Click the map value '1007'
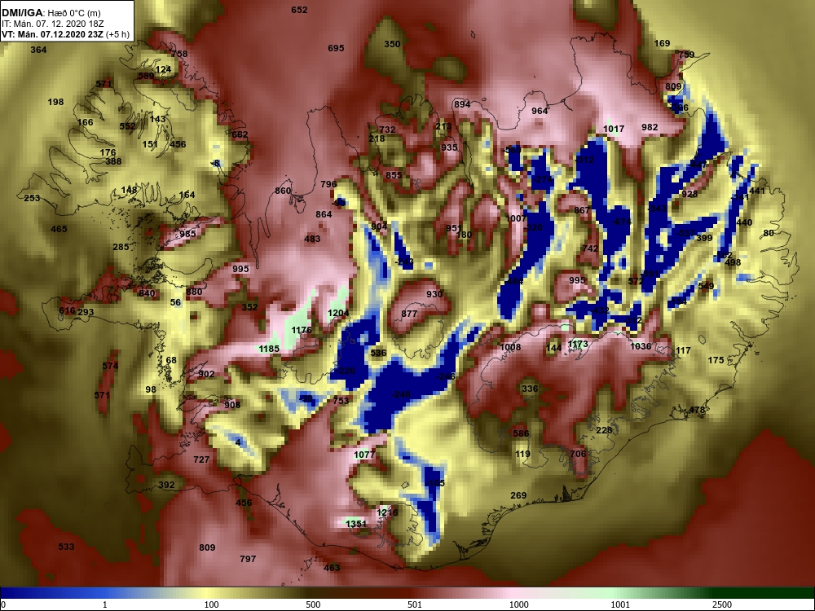Screen dimensions: 815x611 [516, 218]
